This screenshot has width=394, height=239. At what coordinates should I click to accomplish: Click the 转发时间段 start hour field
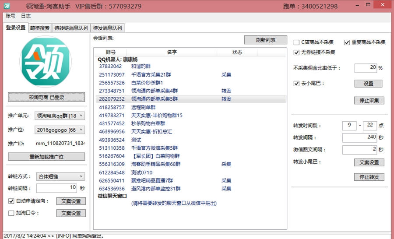click(349, 125)
